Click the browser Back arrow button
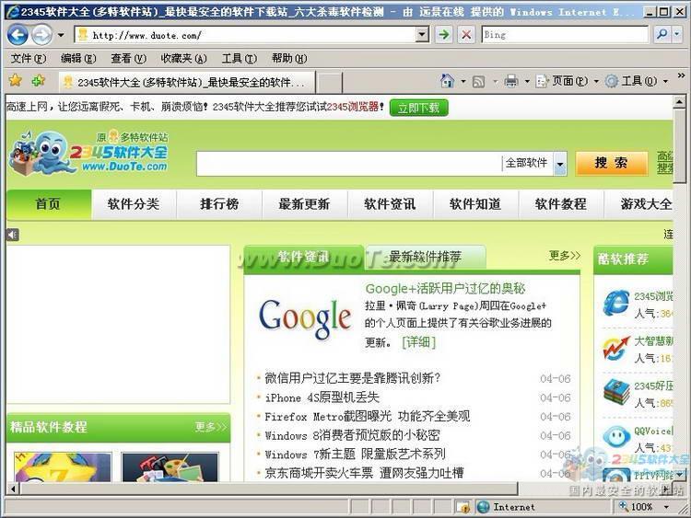This screenshot has width=691, height=518. click(x=18, y=35)
